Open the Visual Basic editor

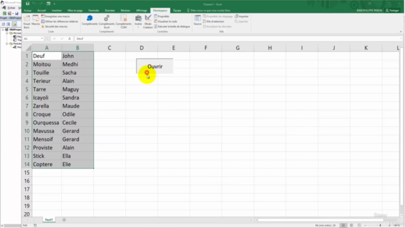[27, 21]
